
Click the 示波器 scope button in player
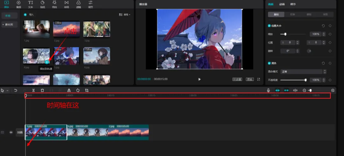pyautogui.click(x=237, y=79)
